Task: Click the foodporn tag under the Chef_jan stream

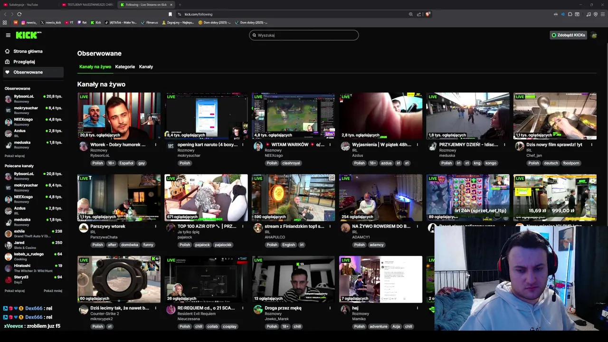Action: pyautogui.click(x=571, y=163)
